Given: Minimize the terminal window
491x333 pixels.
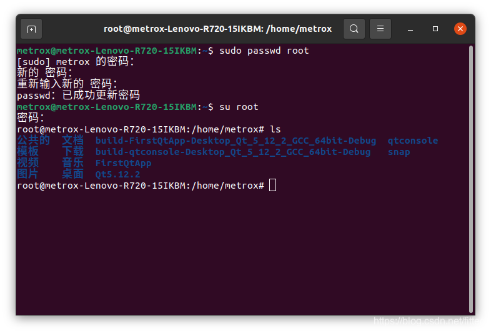Looking at the screenshot, I should [410, 29].
